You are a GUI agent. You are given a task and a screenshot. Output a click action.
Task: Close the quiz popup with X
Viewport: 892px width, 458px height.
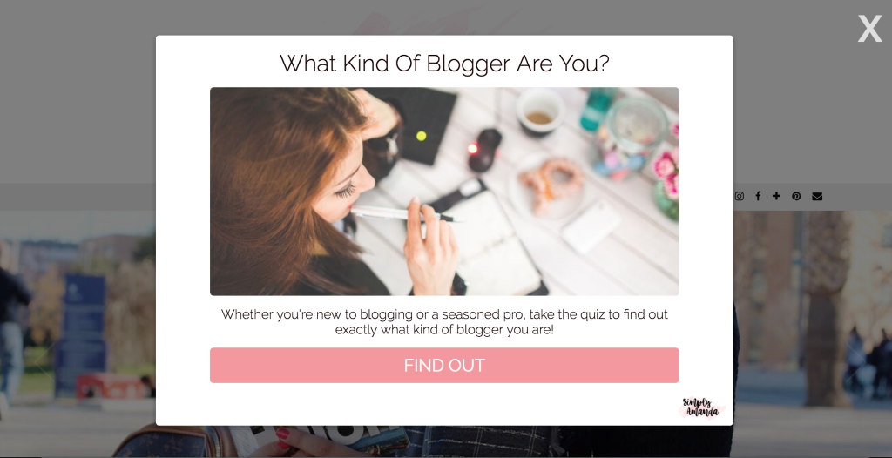869,29
